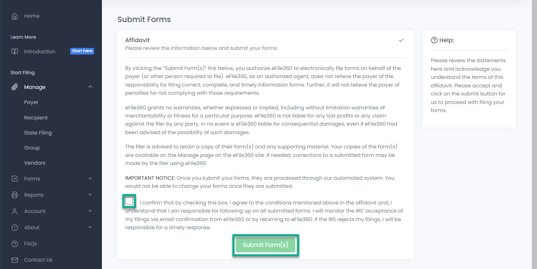This screenshot has width=537, height=269.
Task: Click the Account person icon
Action: pyautogui.click(x=15, y=211)
